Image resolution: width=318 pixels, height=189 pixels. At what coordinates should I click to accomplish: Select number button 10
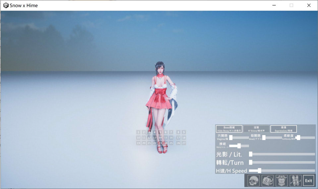click(138, 138)
